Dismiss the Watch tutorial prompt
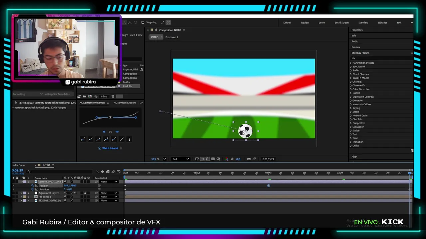This screenshot has height=239, width=426. tap(121, 148)
